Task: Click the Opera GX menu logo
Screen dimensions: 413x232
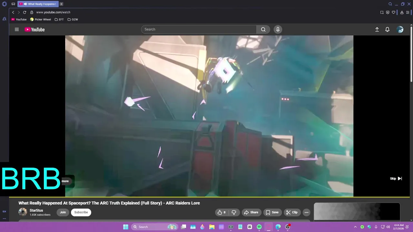Action: coord(5,4)
